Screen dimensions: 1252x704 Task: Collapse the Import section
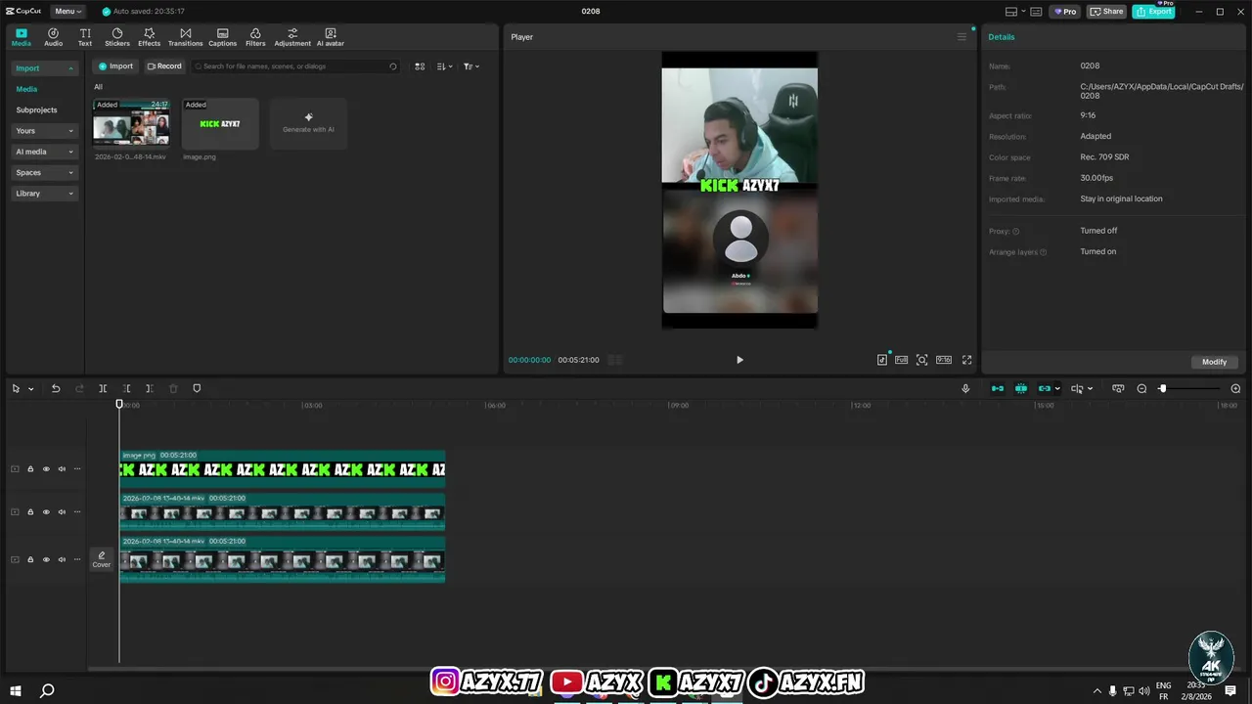tap(44, 68)
